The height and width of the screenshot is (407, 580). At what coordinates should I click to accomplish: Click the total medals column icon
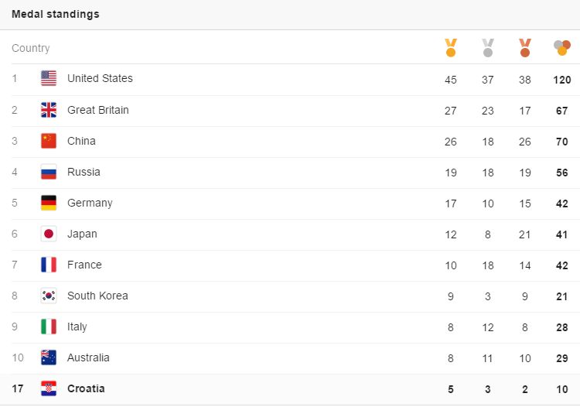(562, 48)
